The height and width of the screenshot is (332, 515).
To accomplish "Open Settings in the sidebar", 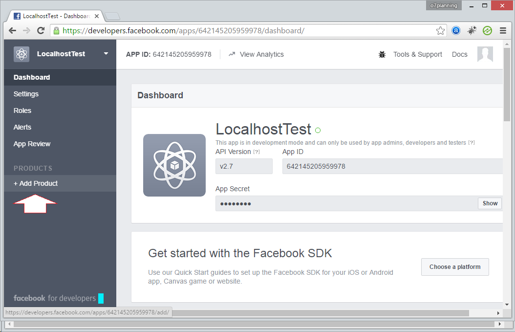I will (60, 94).
